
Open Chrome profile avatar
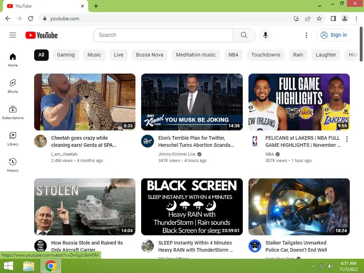click(x=345, y=18)
